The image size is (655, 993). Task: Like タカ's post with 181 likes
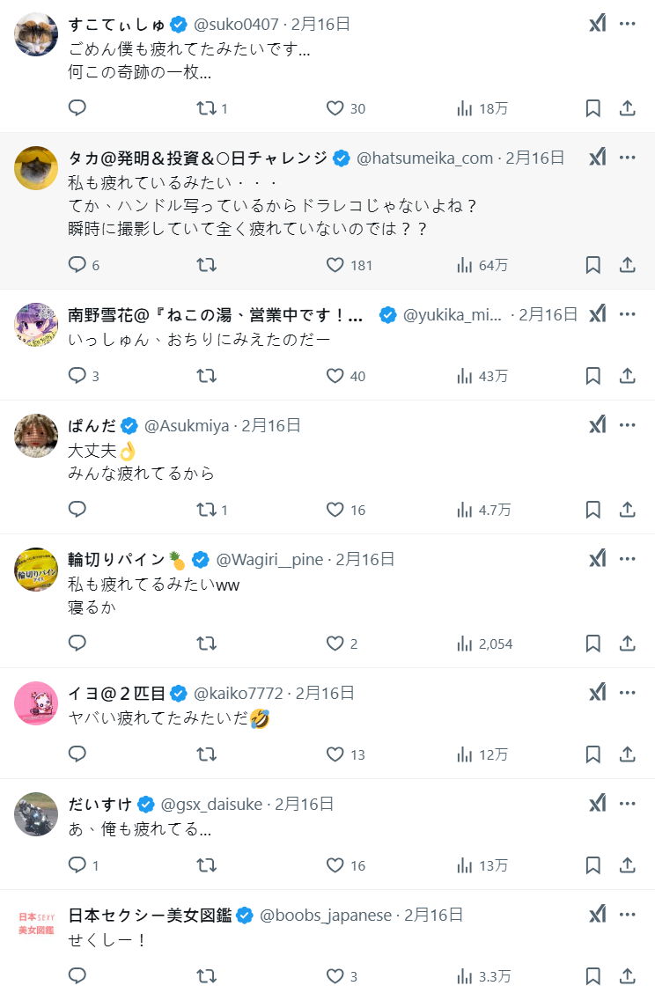coord(335,265)
